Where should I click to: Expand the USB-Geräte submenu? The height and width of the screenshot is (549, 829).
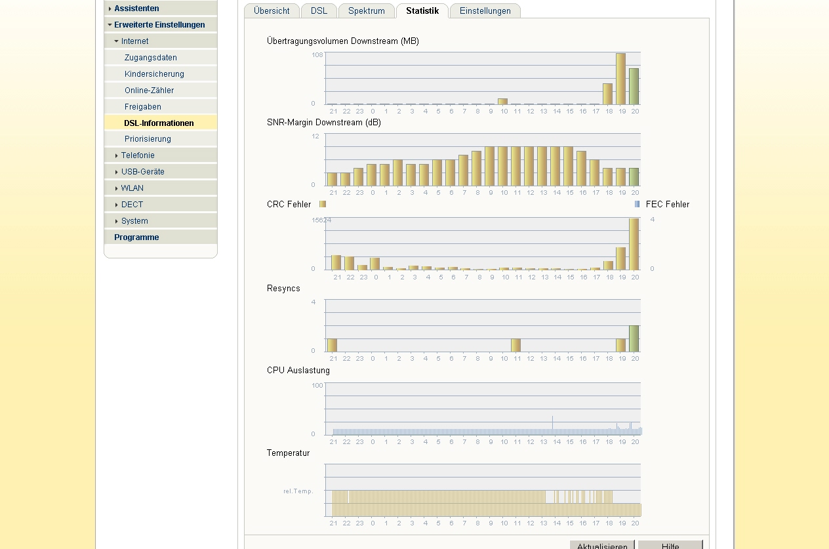[142, 172]
